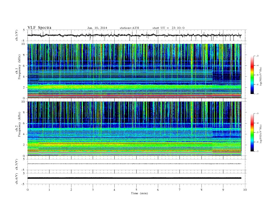Click the ch.3 voltage trace line
The width and height of the screenshot is (276, 213).
(134, 164)
